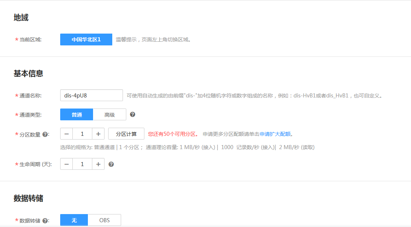Image resolution: width=411 pixels, height=227 pixels.
Task: Click the 地域 section heading
Action: (x=21, y=18)
